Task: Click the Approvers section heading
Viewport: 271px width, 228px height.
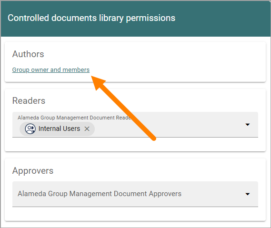Action: 33,171
